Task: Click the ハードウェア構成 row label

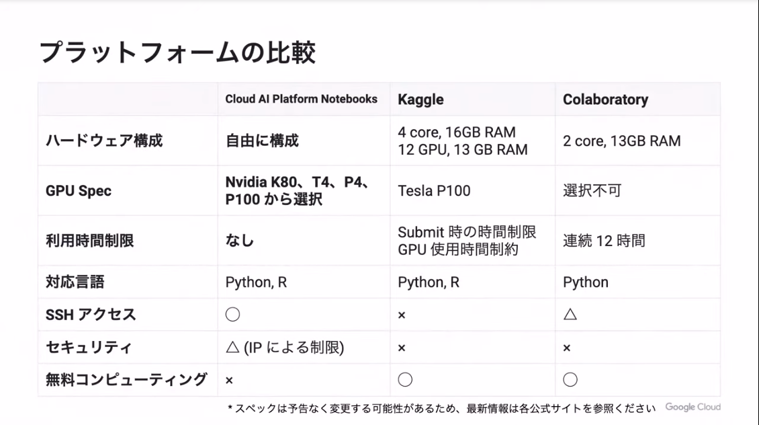Action: pyautogui.click(x=104, y=141)
